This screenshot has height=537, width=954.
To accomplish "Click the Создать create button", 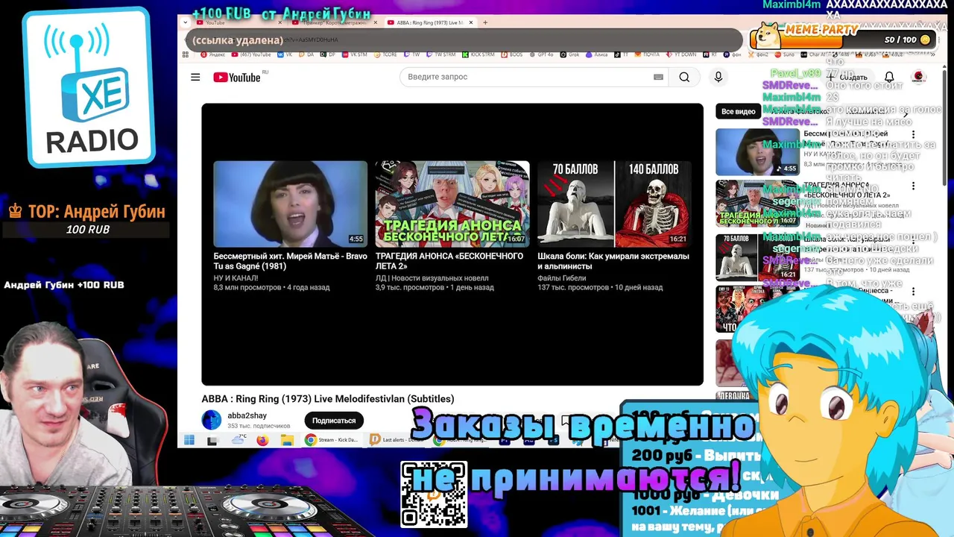I will coord(847,77).
